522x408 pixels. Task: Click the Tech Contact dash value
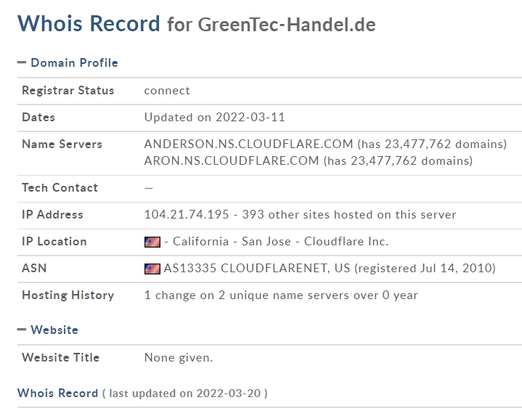149,188
